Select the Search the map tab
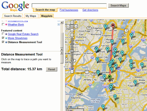Viewport: 147px width, 111px height. pos(45,10)
